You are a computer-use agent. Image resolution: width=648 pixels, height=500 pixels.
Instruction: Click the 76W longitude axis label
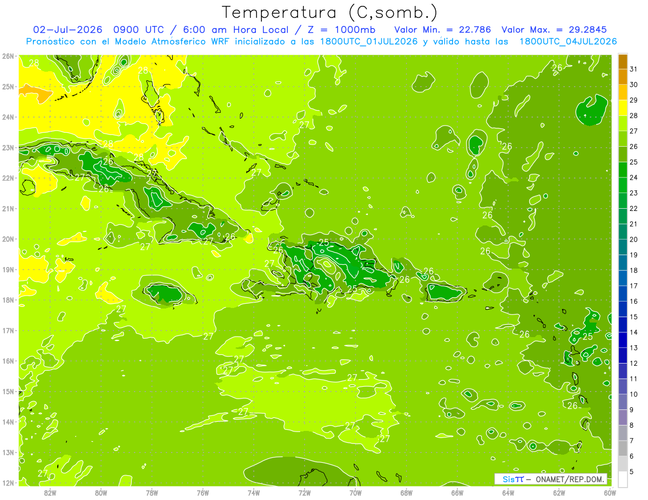click(203, 492)
